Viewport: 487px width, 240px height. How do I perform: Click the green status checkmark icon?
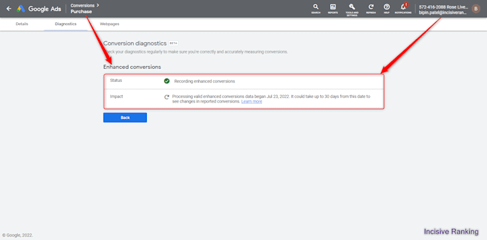167,81
